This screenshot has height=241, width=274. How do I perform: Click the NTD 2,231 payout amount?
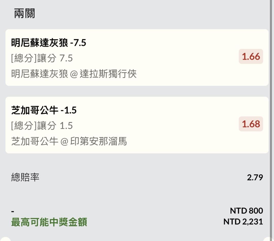point(243,222)
